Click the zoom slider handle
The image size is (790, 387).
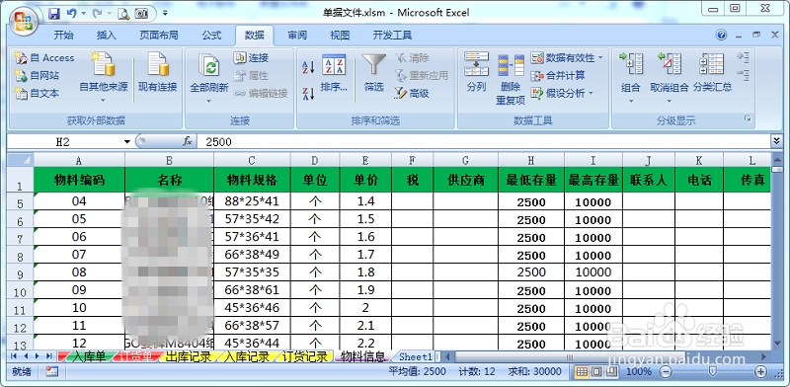pyautogui.click(x=713, y=372)
